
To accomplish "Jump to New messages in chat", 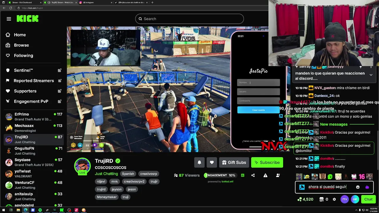I will pos(334,124).
